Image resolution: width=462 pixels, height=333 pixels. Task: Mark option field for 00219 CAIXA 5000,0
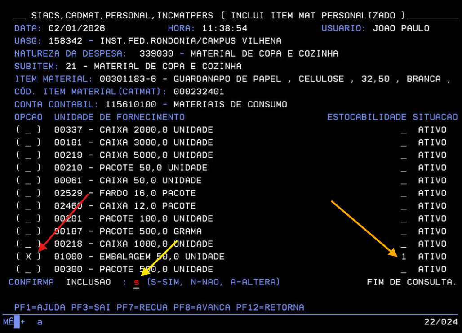(28, 155)
